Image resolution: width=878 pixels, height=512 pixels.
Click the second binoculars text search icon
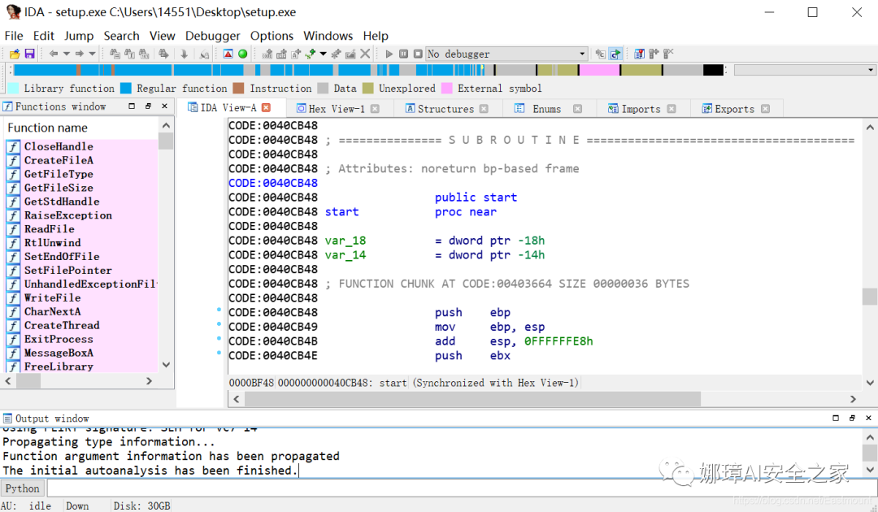129,54
